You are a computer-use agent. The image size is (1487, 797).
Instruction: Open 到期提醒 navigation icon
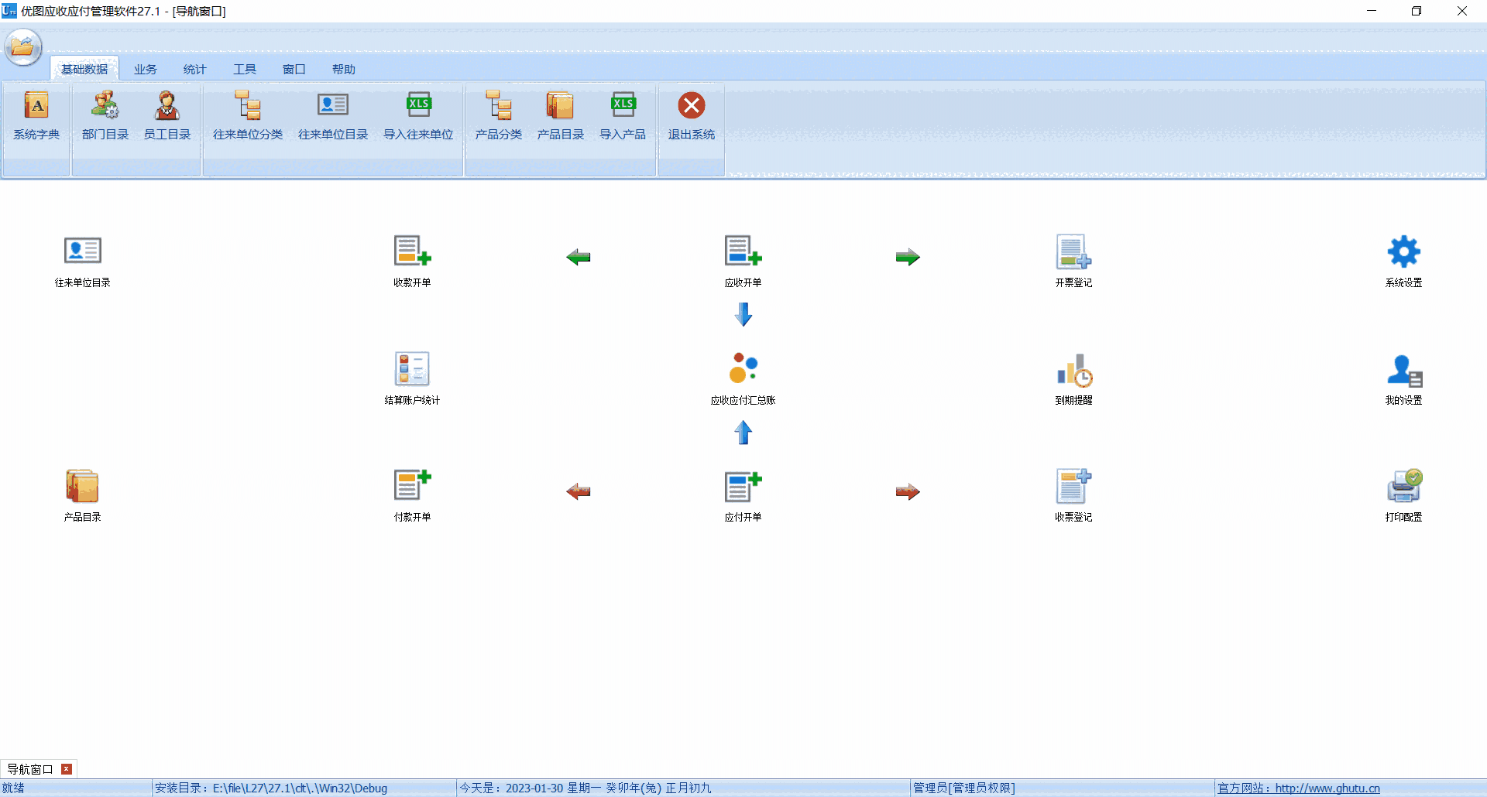(1074, 379)
